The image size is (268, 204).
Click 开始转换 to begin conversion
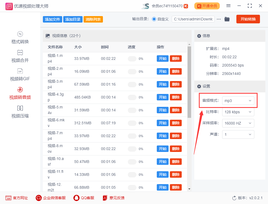tap(248, 19)
